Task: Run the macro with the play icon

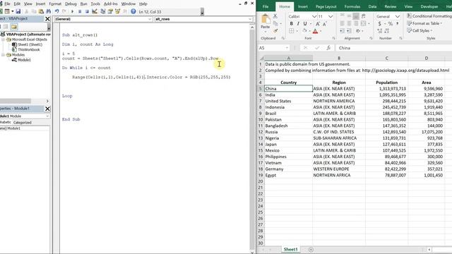Action: tap(72, 11)
